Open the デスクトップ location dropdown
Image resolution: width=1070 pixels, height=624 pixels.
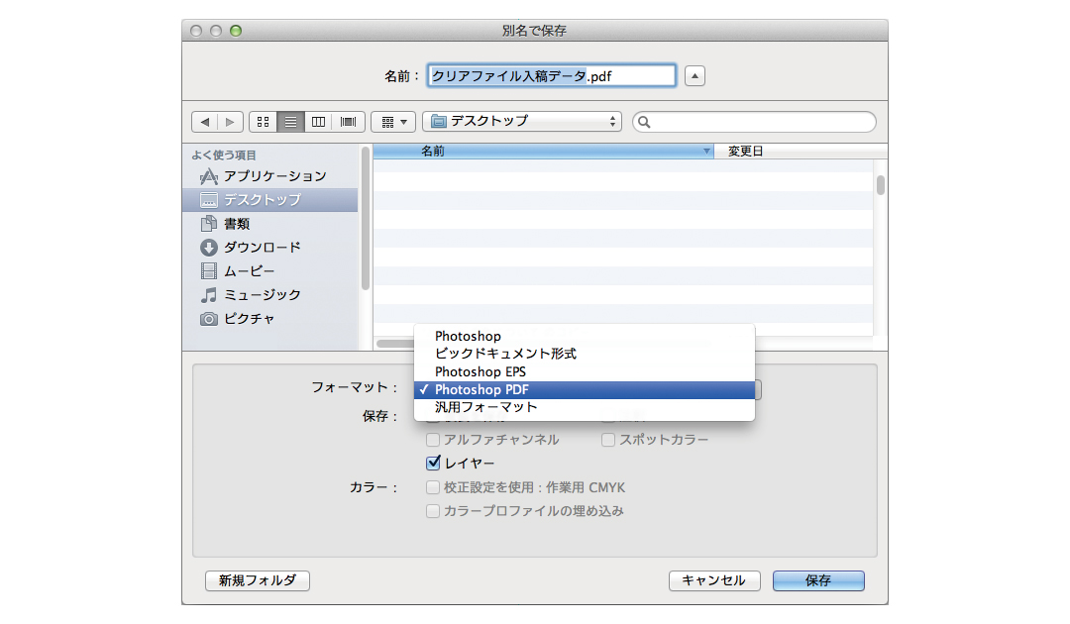point(522,121)
